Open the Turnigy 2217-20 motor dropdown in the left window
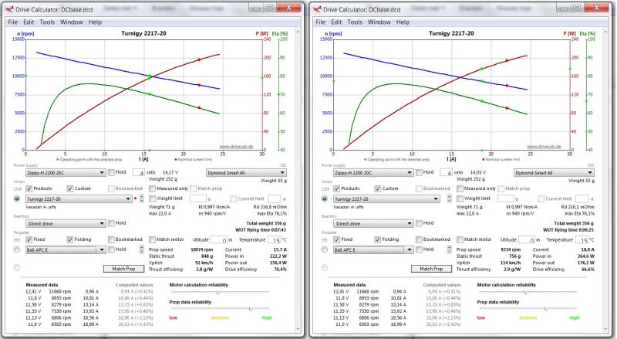 pos(79,198)
